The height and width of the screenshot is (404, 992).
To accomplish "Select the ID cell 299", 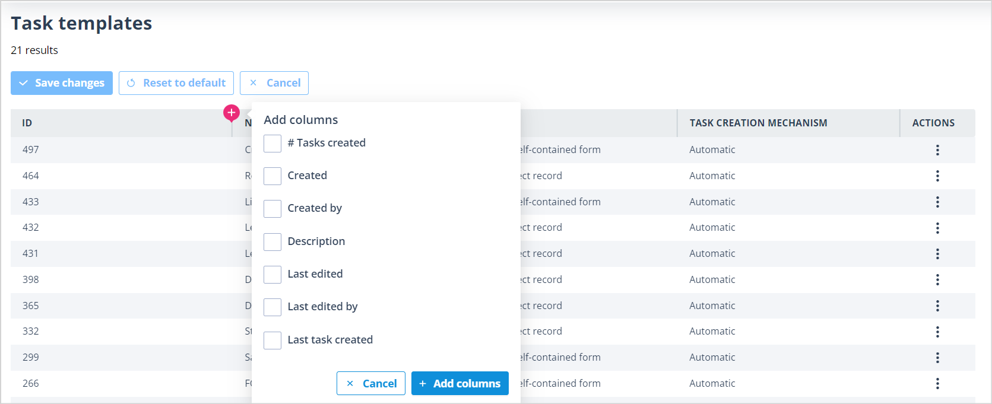I will click(31, 357).
